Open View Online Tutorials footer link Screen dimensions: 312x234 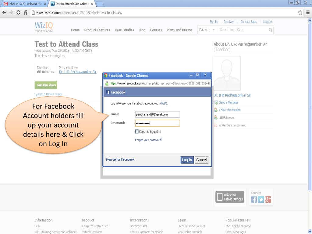tap(190, 232)
